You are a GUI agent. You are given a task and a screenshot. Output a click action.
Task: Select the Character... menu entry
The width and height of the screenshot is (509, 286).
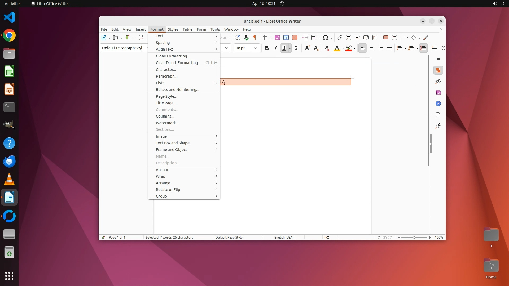(x=166, y=70)
